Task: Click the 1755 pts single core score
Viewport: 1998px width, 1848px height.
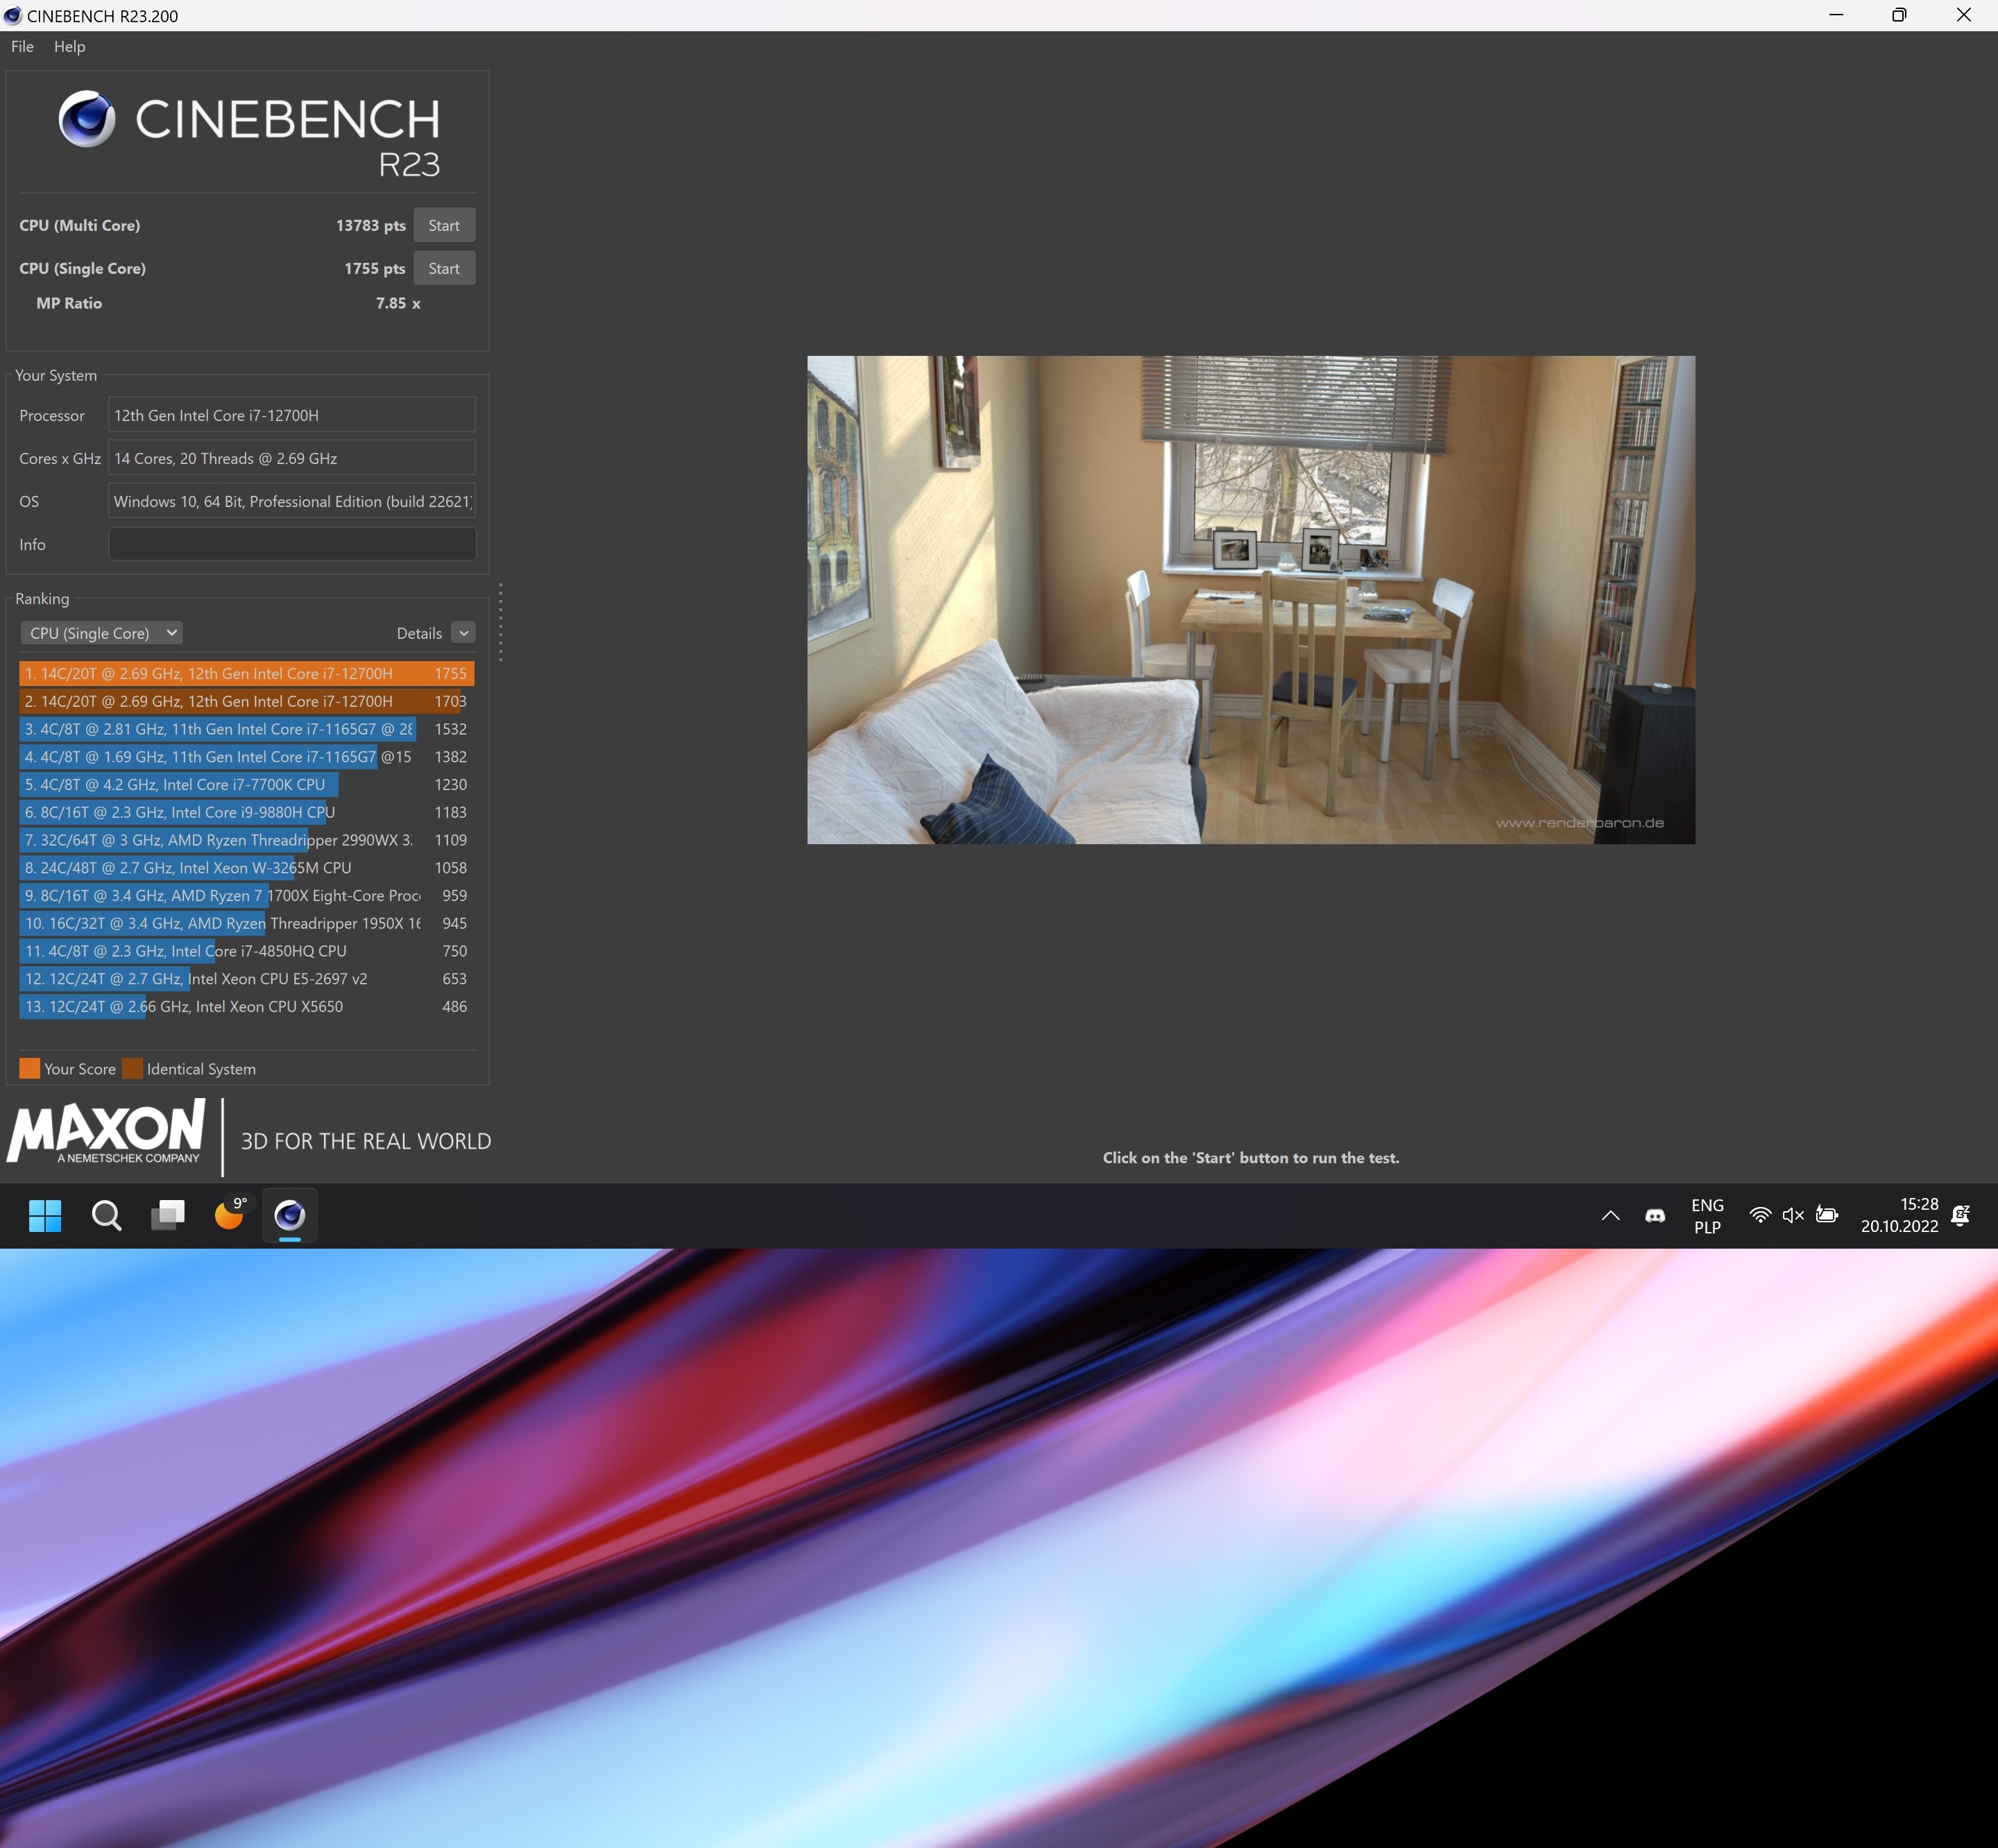Action: click(374, 268)
